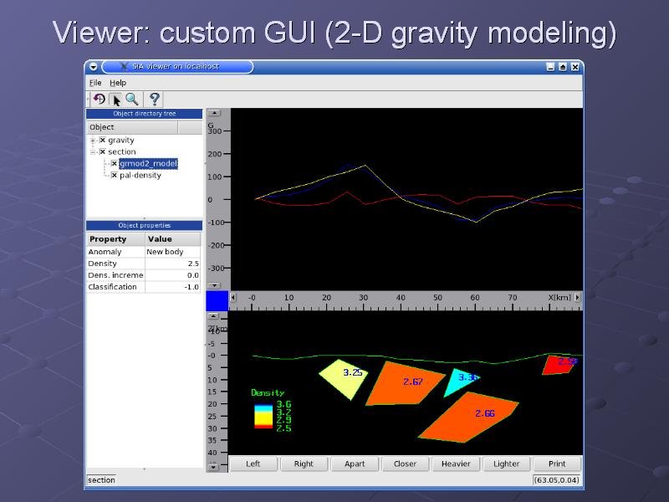Click up arrow above gravity G axis

coord(213,113)
